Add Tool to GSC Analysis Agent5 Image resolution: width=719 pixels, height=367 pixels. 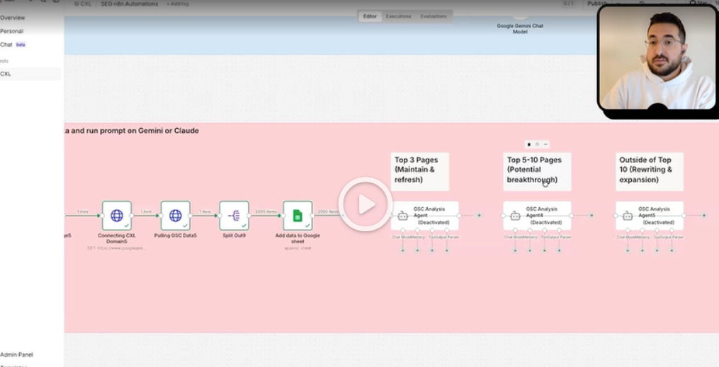click(657, 250)
